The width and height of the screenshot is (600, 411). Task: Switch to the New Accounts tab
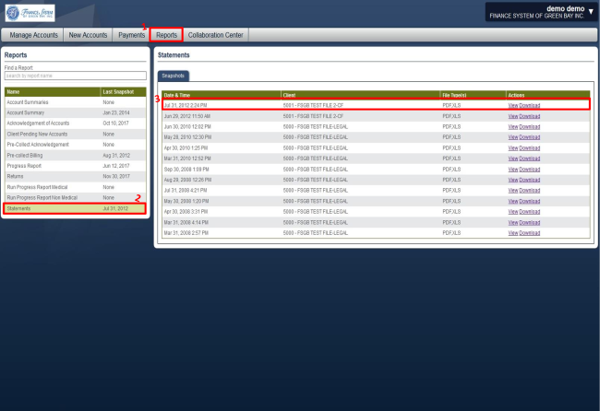(89, 35)
